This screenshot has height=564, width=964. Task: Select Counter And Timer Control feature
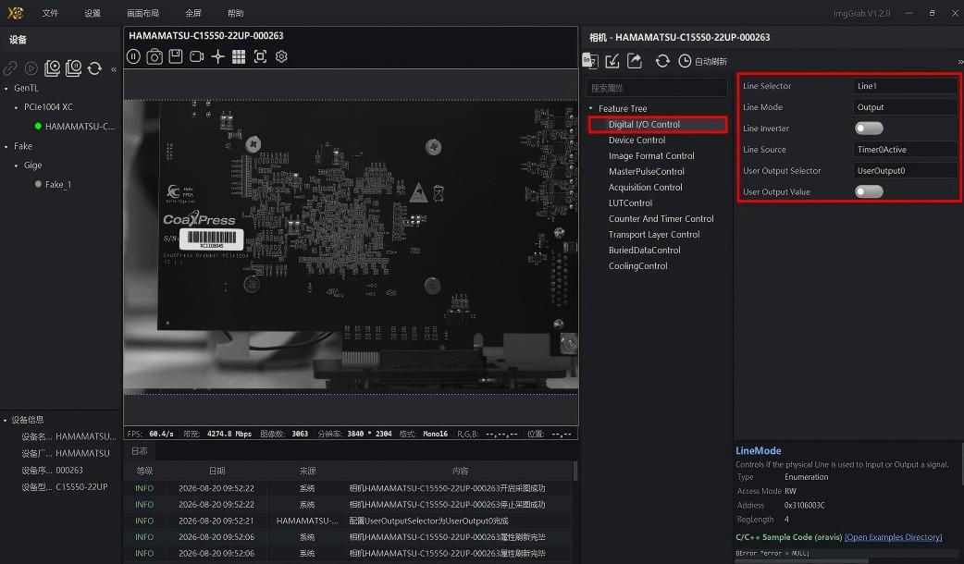[661, 219]
